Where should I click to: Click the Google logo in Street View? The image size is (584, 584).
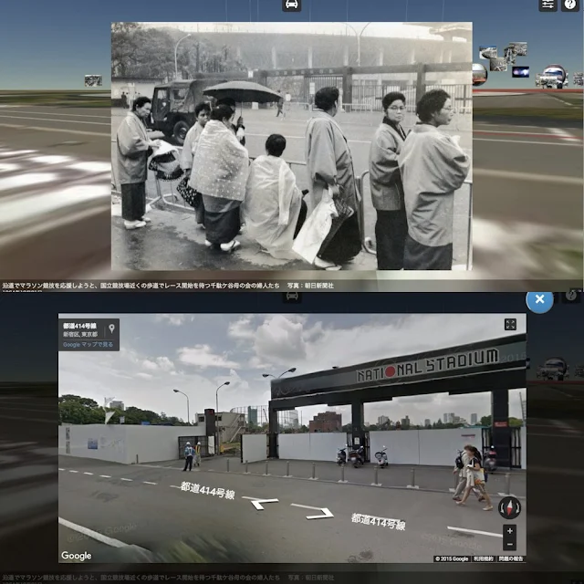tap(77, 556)
